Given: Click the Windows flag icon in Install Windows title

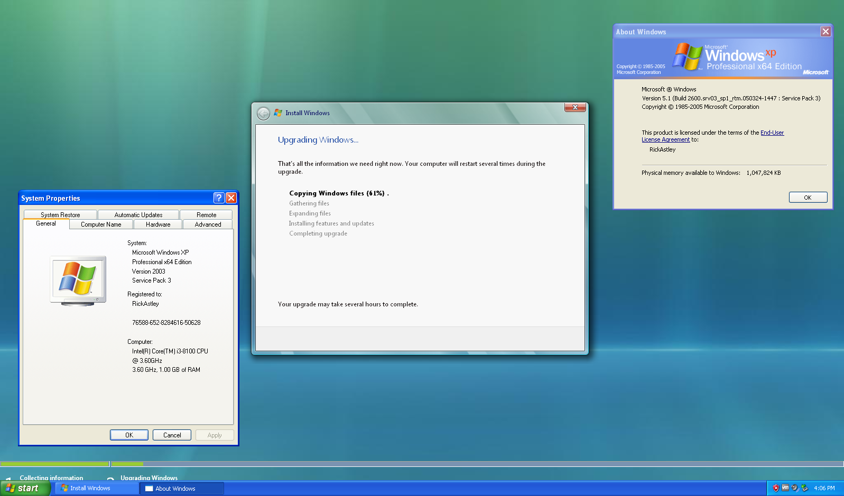Looking at the screenshot, I should click(x=278, y=113).
